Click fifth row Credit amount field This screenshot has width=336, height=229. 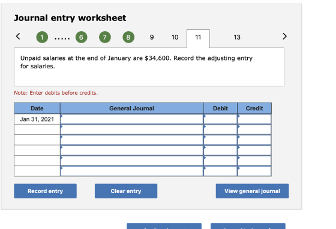click(x=254, y=161)
